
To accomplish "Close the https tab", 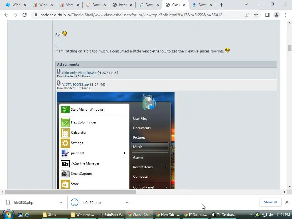I will [x=131, y=5].
